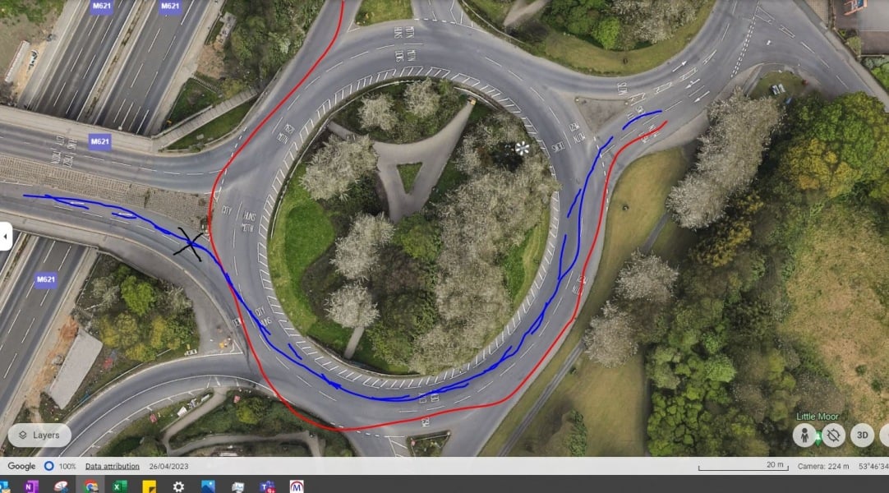The image size is (889, 493).
Task: Click the compass location-off icon
Action: [832, 435]
